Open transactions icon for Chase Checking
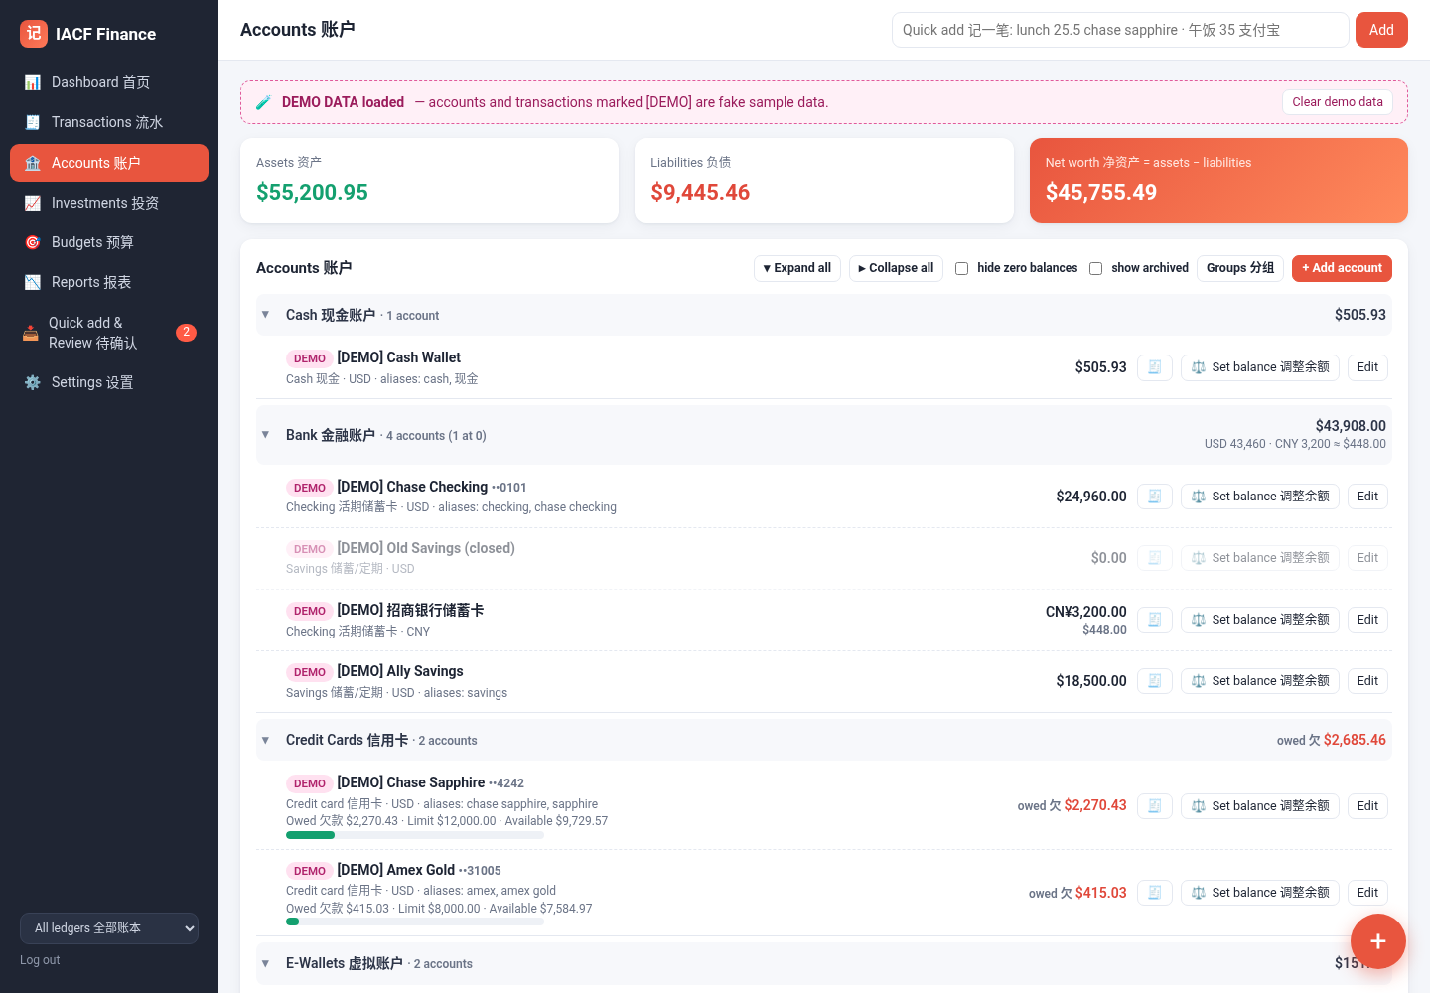 (1155, 496)
